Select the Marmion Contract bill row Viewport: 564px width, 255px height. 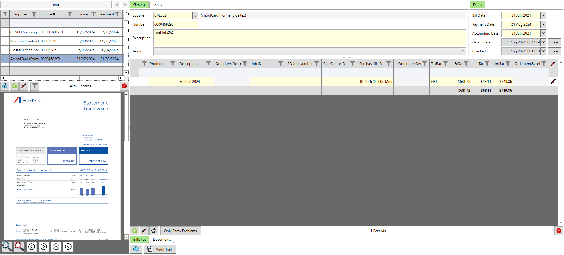62,41
